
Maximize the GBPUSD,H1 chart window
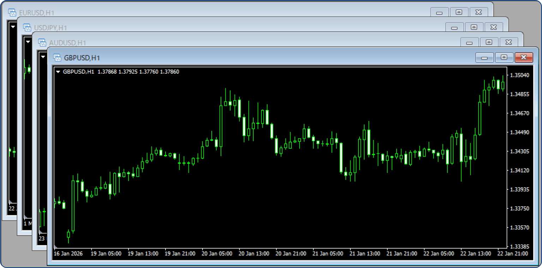coord(504,57)
